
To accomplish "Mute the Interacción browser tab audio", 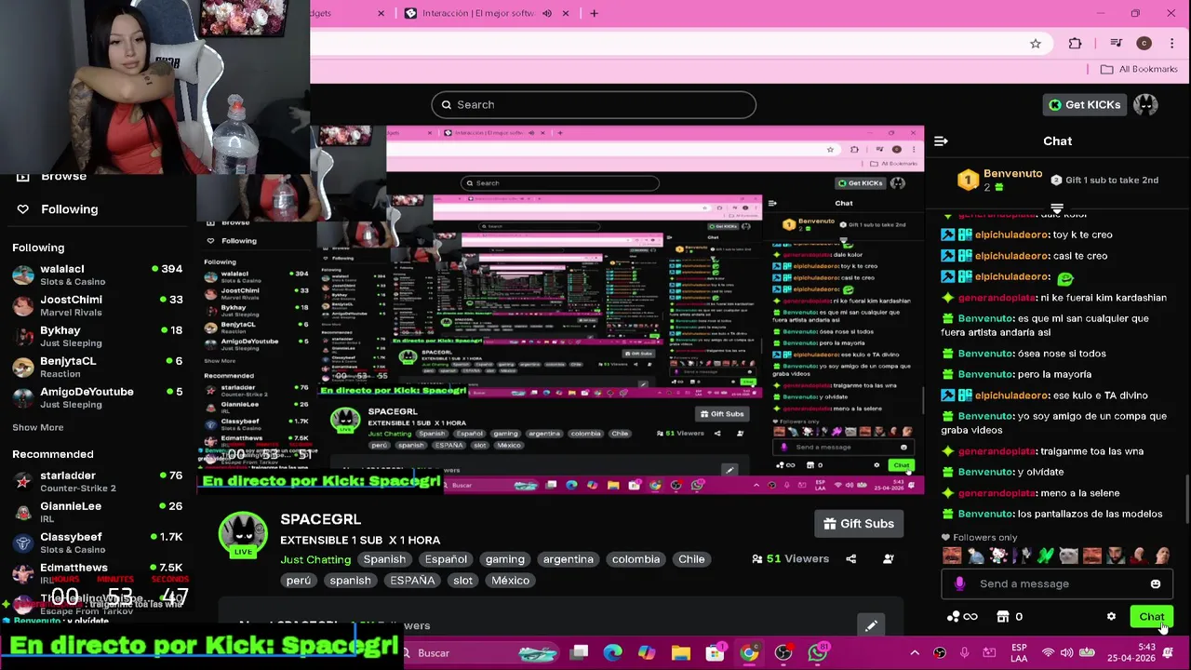I will [547, 13].
